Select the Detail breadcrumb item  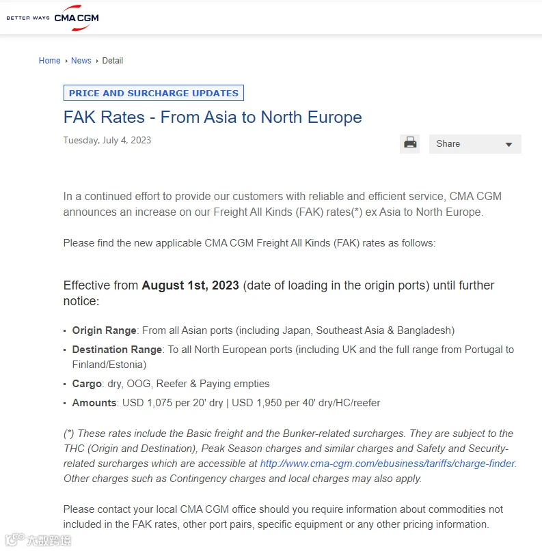[x=113, y=61]
